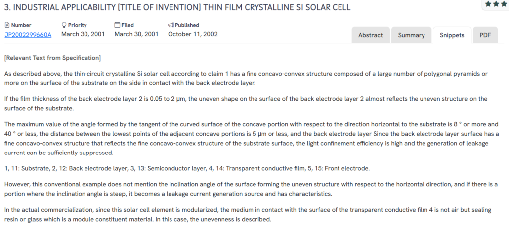Click the calendar icon next to Filed
Image resolution: width=509 pixels, height=230 pixels.
click(x=117, y=25)
